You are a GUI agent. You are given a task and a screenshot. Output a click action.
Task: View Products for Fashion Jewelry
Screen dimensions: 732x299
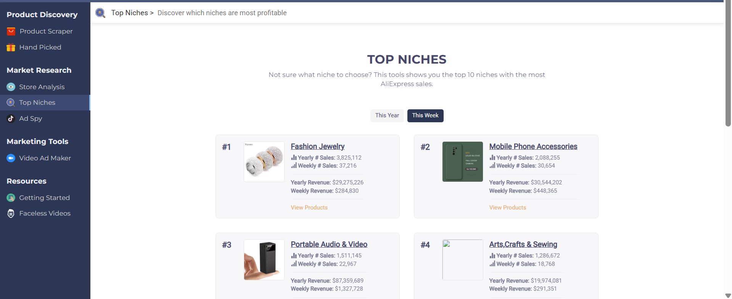click(309, 208)
